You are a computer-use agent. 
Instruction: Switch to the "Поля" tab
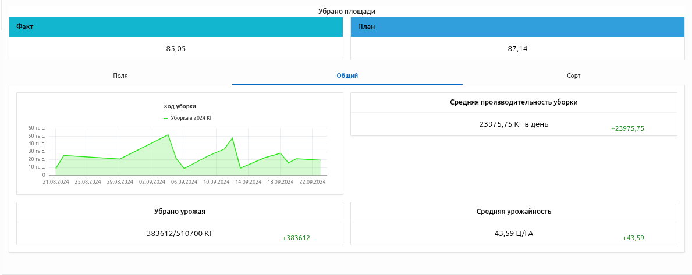(120, 76)
